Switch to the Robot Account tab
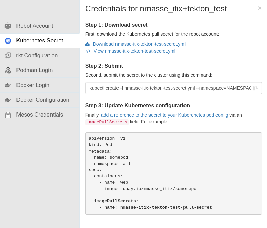 (34, 26)
